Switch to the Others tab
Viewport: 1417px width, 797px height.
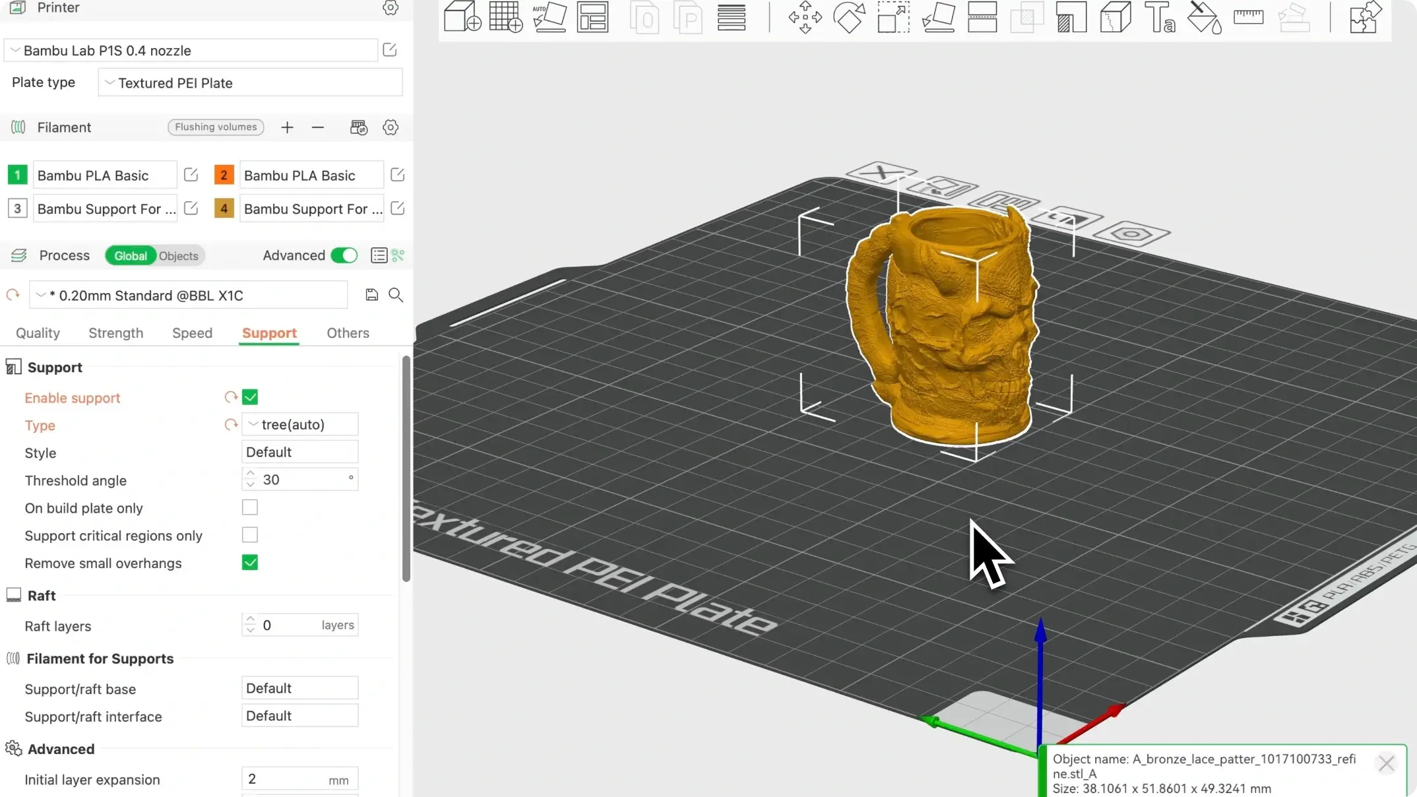pos(347,333)
